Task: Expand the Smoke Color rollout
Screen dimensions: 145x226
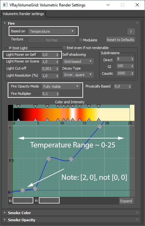Action: (5, 213)
